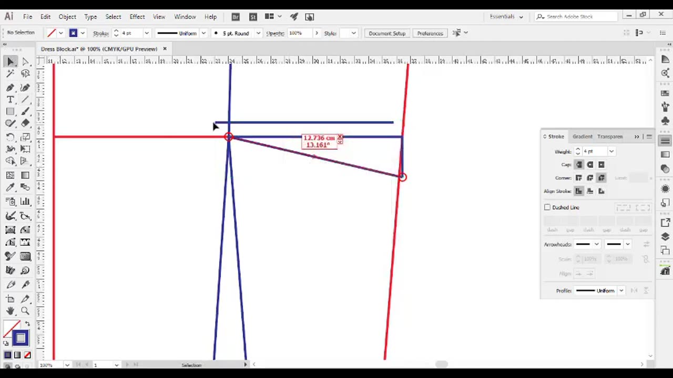Open Essentials workspace switcher

point(506,17)
